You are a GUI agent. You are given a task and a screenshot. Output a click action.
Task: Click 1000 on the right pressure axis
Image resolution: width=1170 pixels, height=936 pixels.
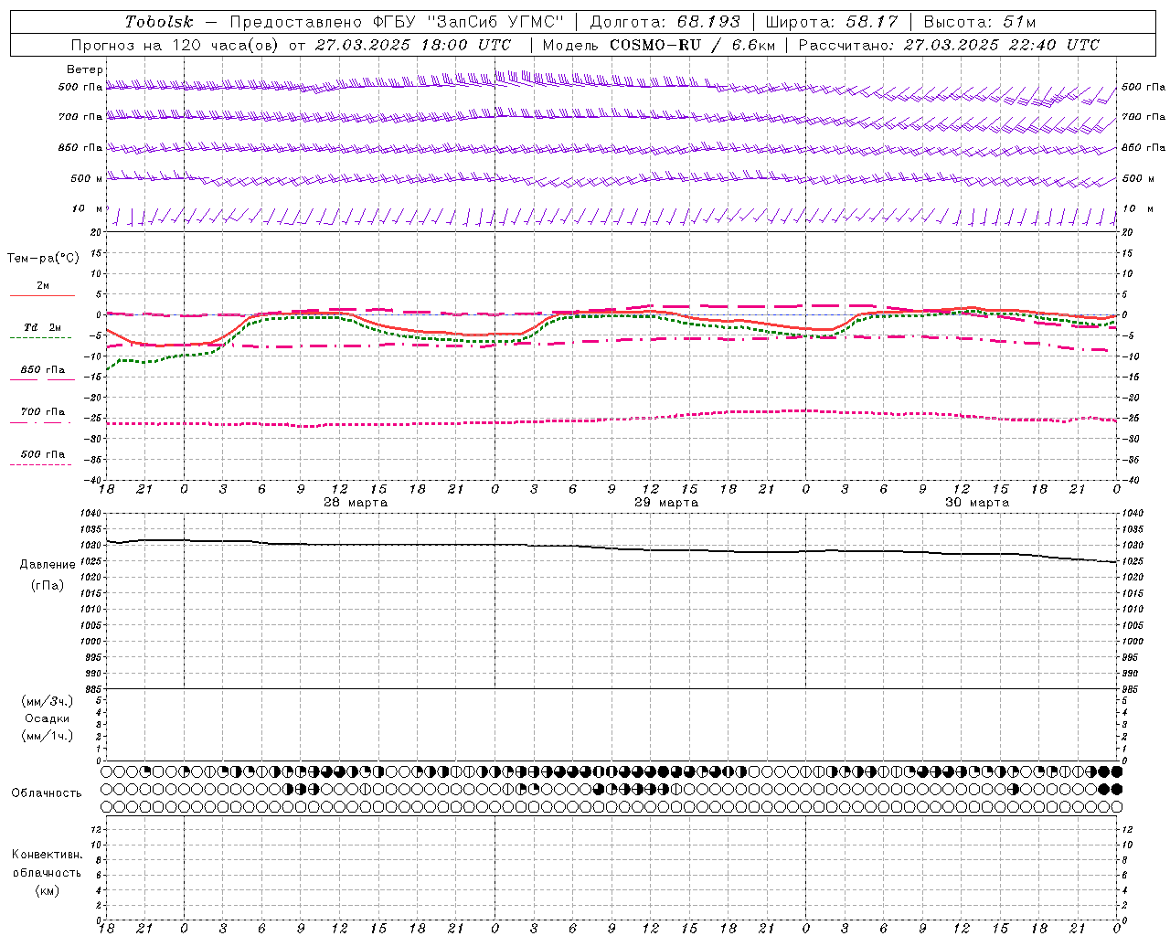tap(1133, 642)
